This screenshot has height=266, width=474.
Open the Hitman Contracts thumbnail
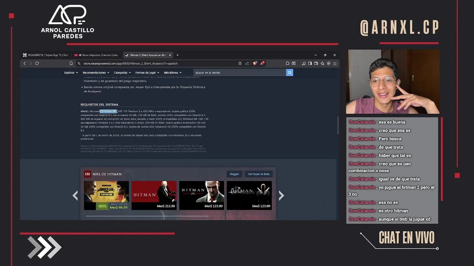point(249,195)
